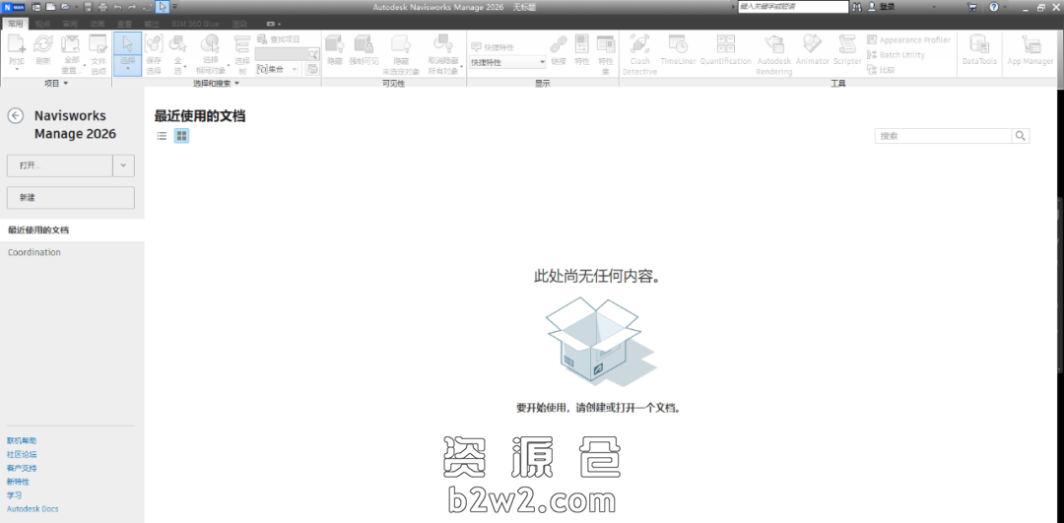Activate the Select tool in the ribbon
1064x523 pixels.
tap(127, 52)
